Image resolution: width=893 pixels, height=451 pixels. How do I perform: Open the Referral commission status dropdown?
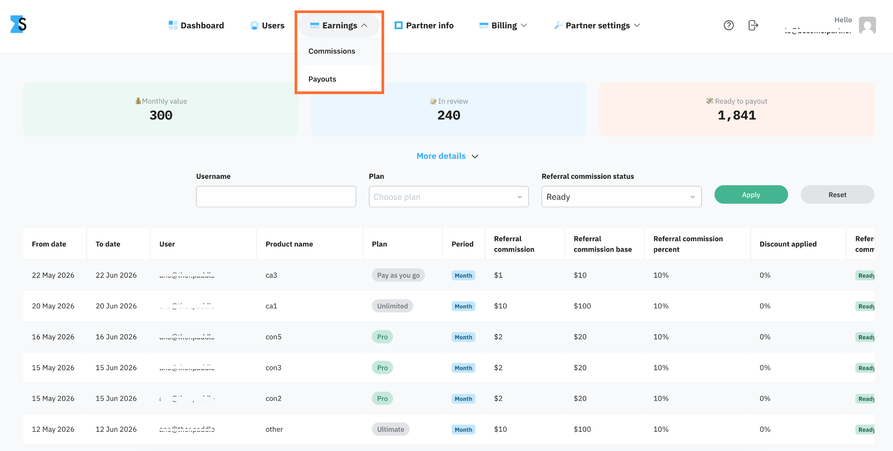click(621, 197)
